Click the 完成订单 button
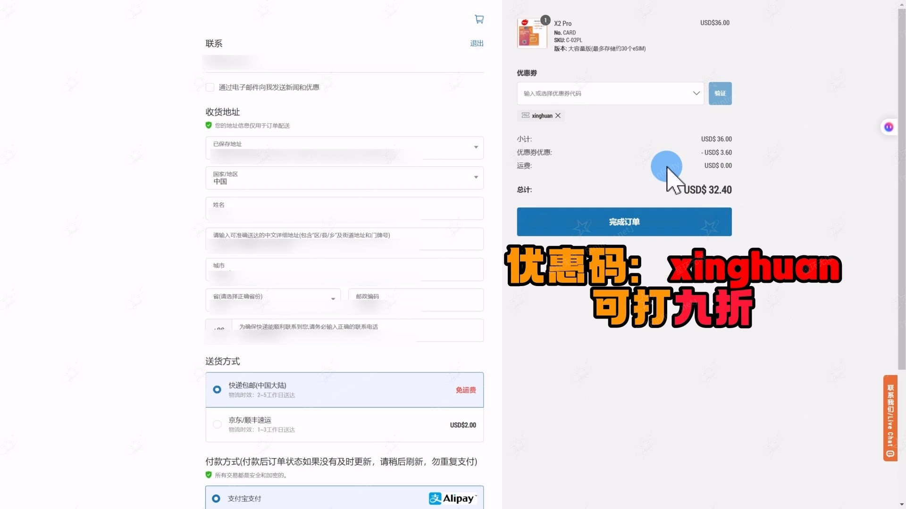Viewport: 906px width, 509px height. (624, 222)
